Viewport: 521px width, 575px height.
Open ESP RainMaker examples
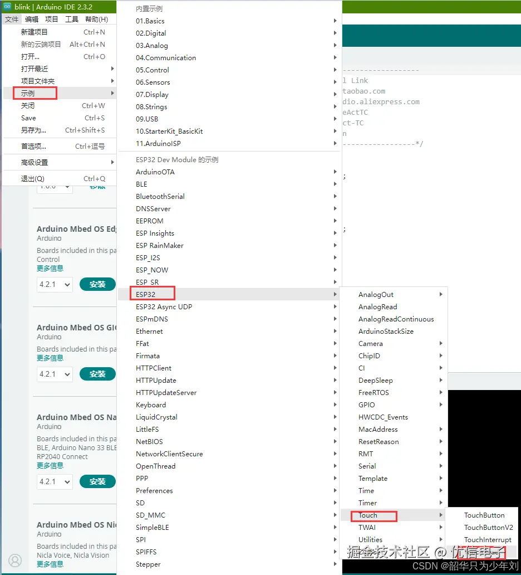tap(229, 245)
